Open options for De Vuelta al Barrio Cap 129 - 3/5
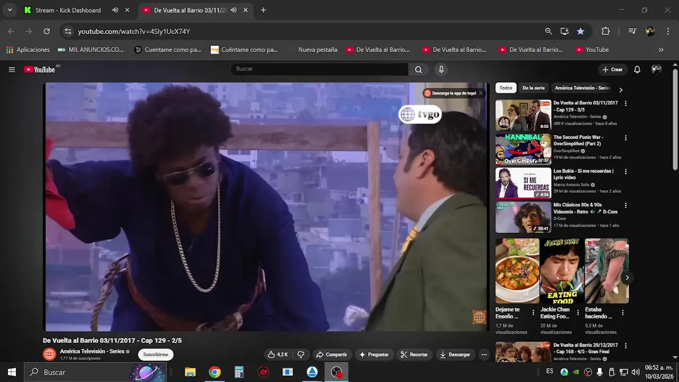 pos(625,103)
